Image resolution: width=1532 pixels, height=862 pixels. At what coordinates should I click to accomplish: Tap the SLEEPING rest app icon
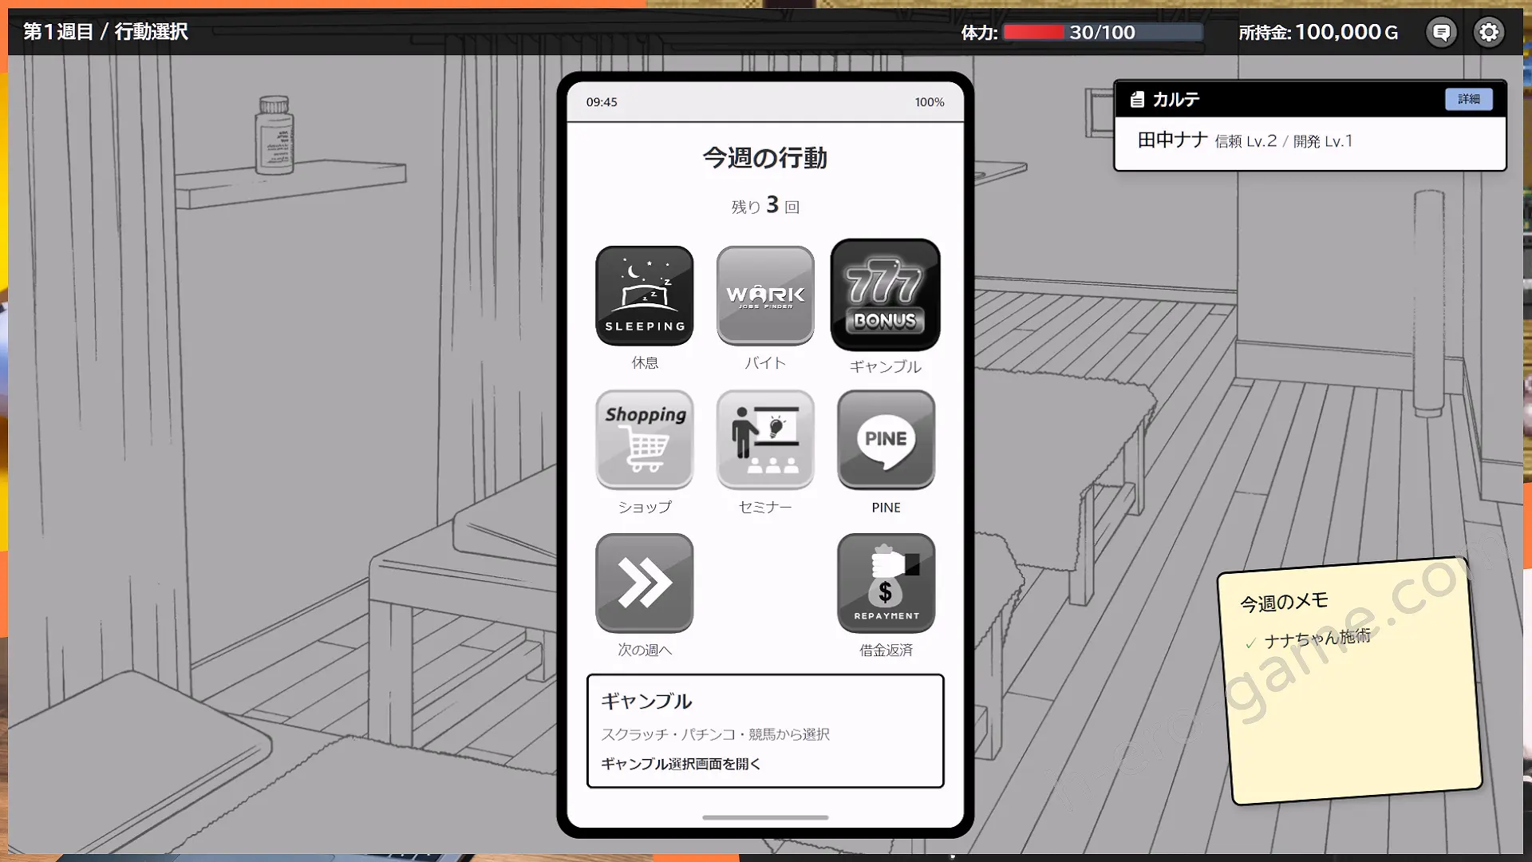coord(644,295)
